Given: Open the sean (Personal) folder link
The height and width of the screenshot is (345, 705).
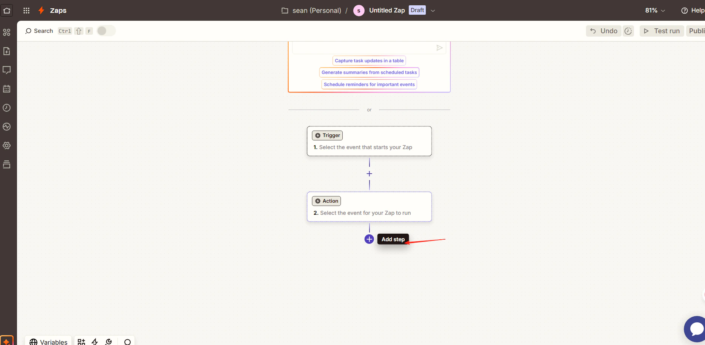Looking at the screenshot, I should (312, 11).
